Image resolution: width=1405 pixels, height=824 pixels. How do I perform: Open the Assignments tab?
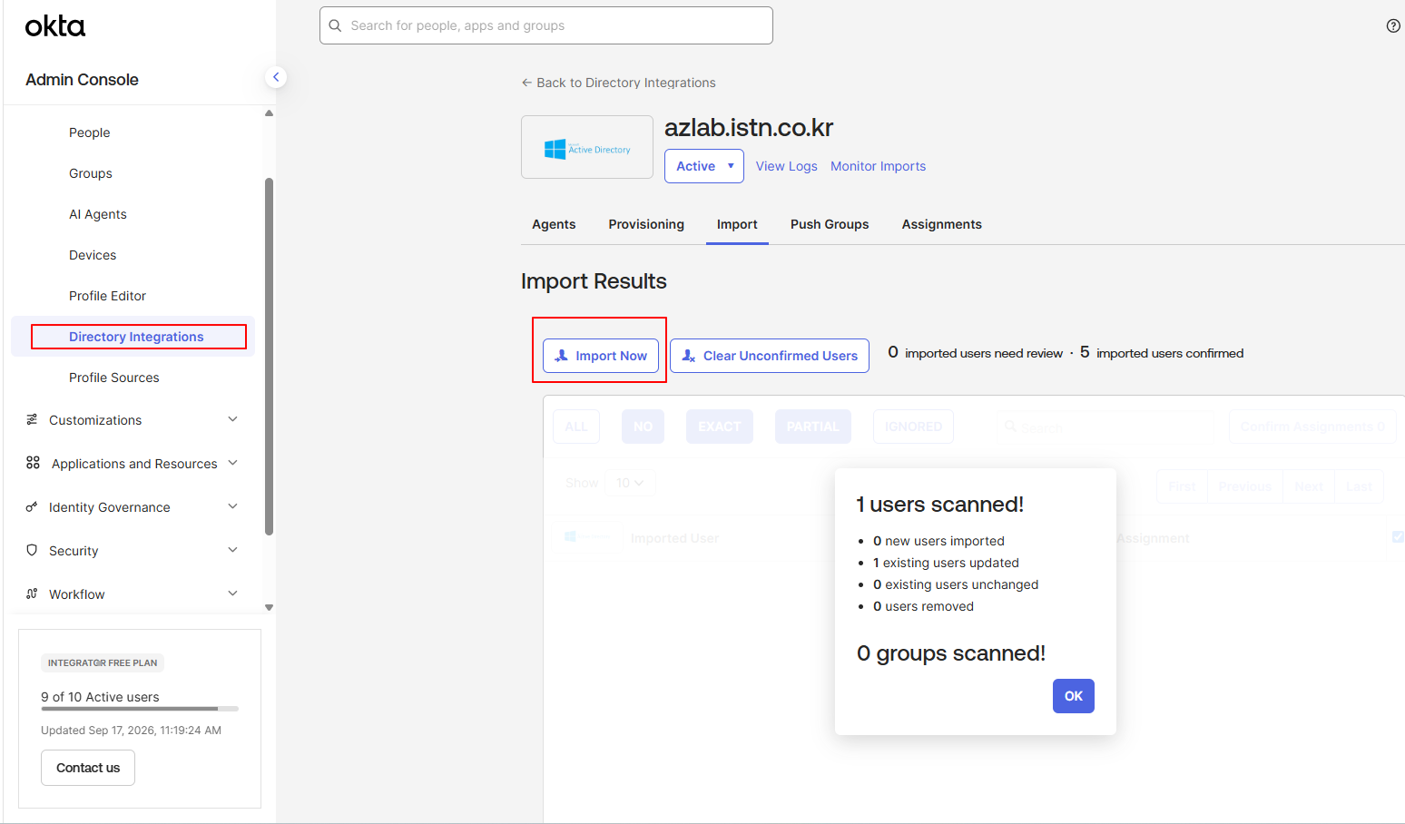coord(942,224)
